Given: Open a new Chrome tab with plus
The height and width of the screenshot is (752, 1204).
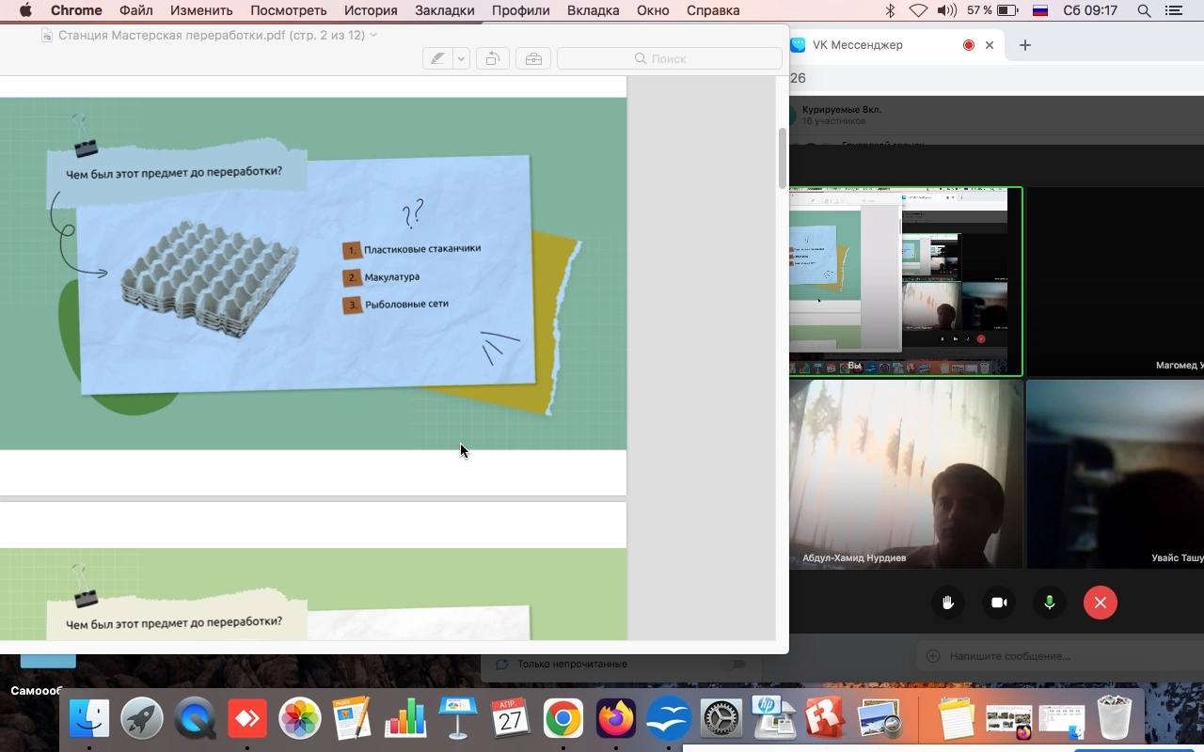Looking at the screenshot, I should click(1025, 45).
